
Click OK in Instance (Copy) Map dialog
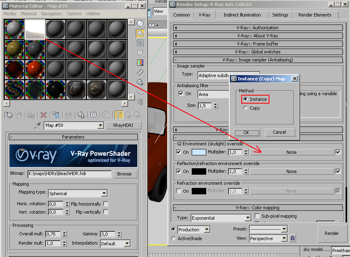[246, 133]
